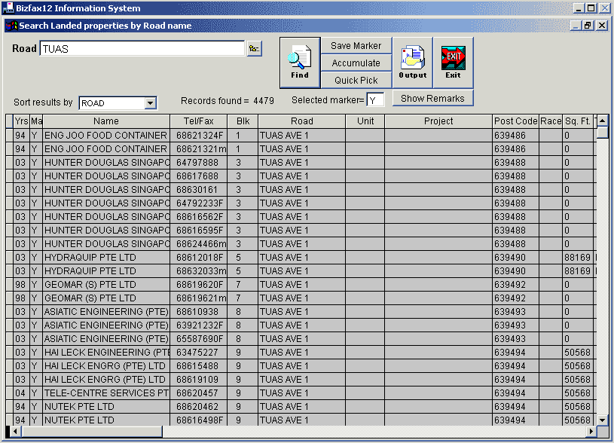
Task: Choose the Quick Pick button
Action: [356, 81]
